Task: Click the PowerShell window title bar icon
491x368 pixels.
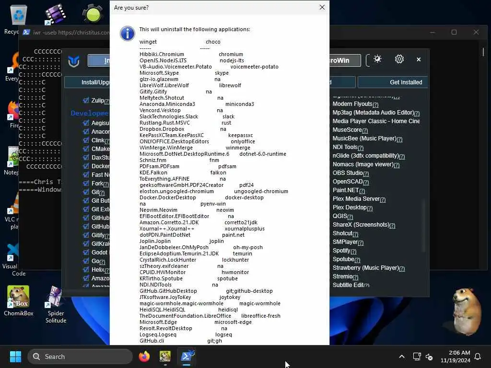Action: point(26,32)
